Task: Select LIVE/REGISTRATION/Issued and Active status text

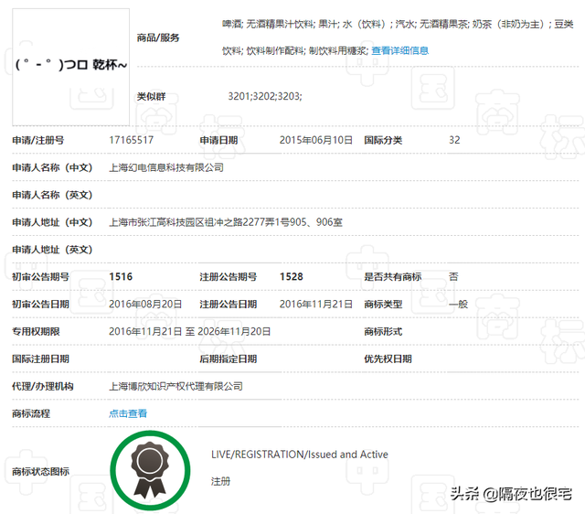Action: pos(300,455)
